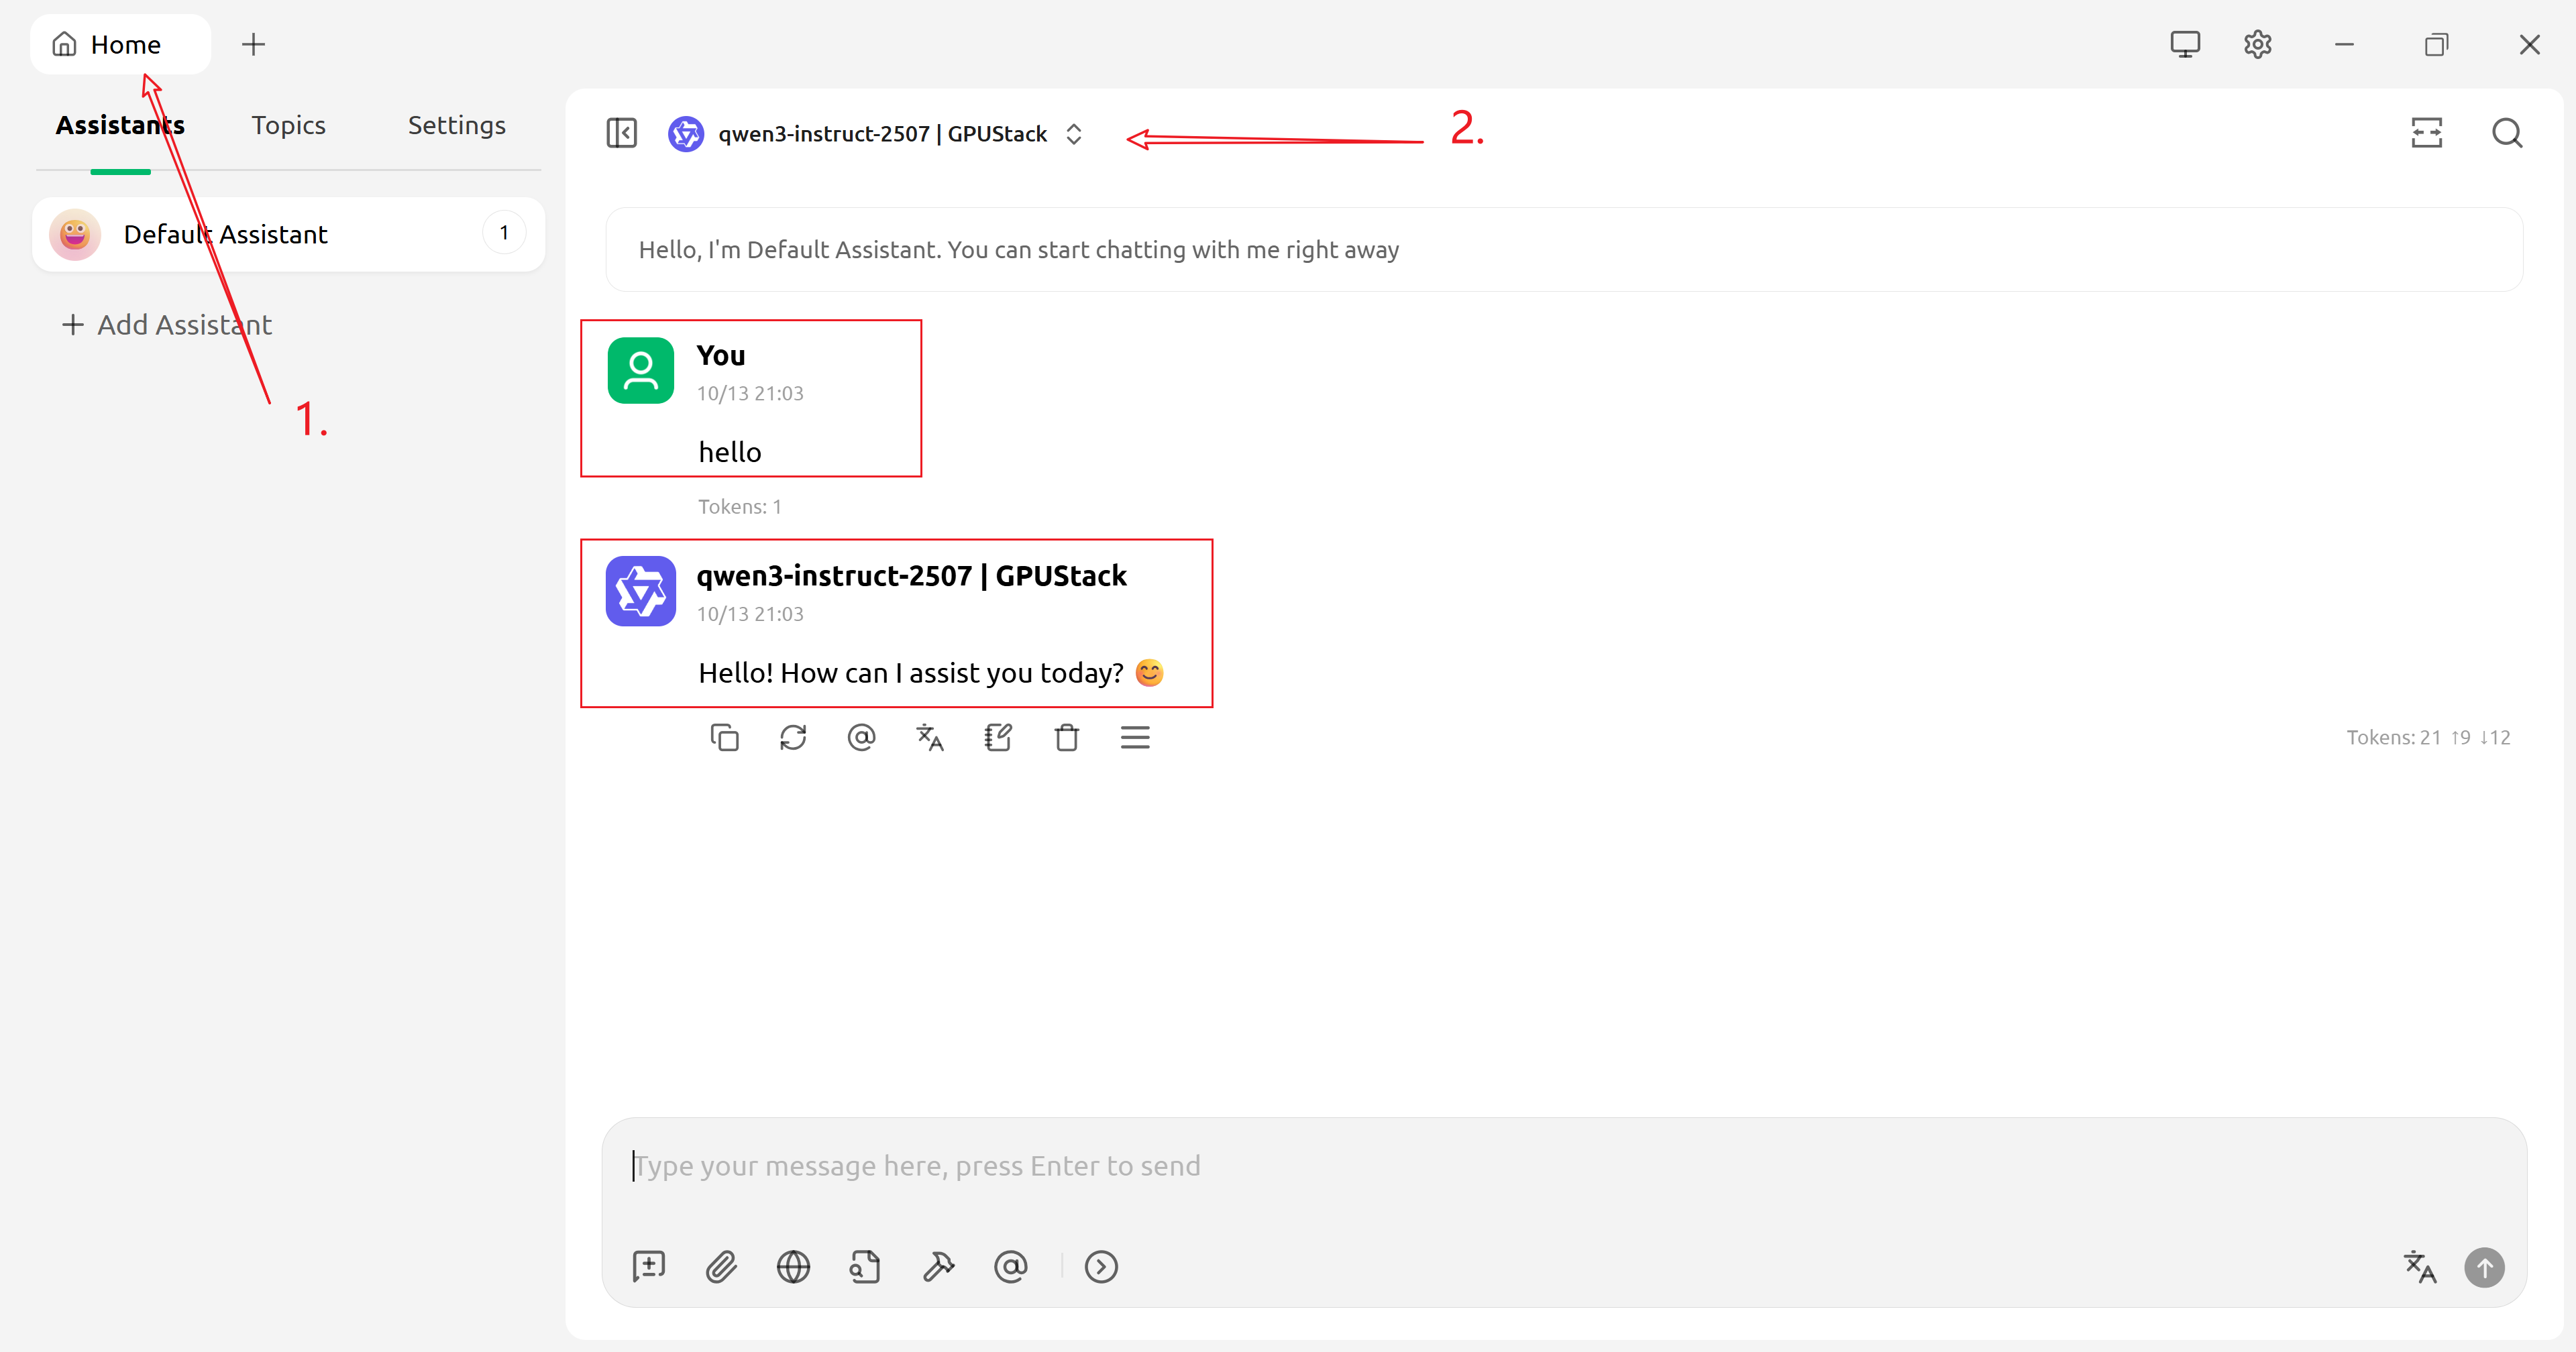Viewport: 2576px width, 1352px height.
Task: Delete the assistant message
Action: click(x=1066, y=738)
